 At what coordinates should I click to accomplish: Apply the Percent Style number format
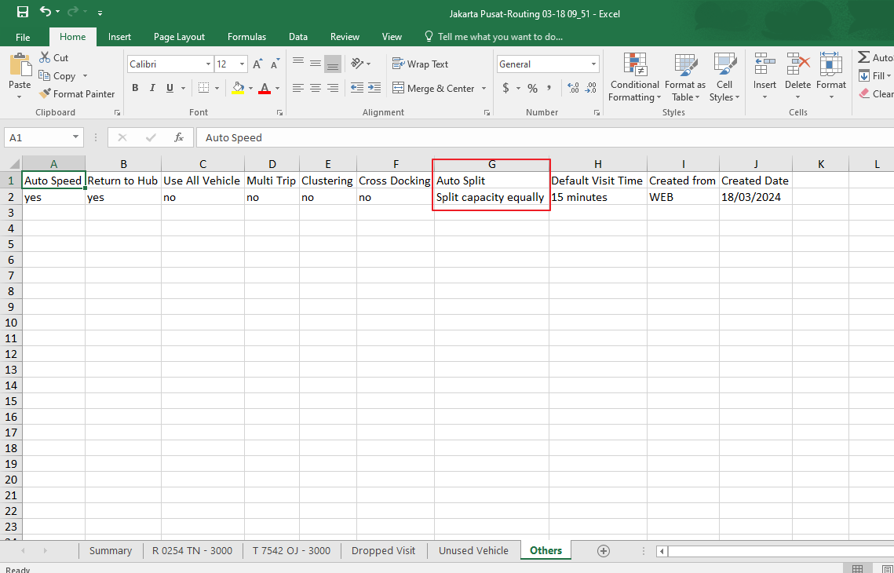pyautogui.click(x=531, y=88)
